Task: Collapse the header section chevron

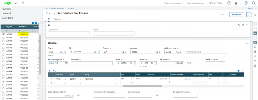Action: (247, 25)
